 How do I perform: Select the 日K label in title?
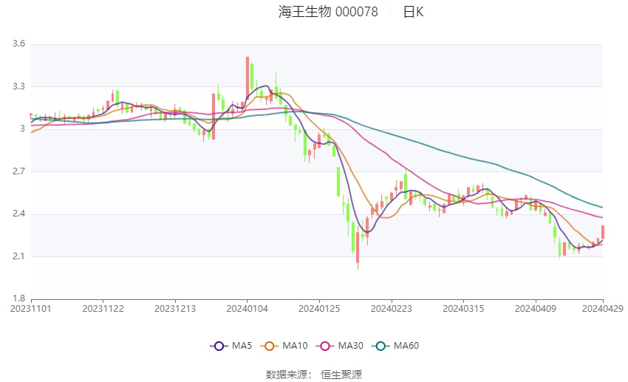tap(413, 12)
